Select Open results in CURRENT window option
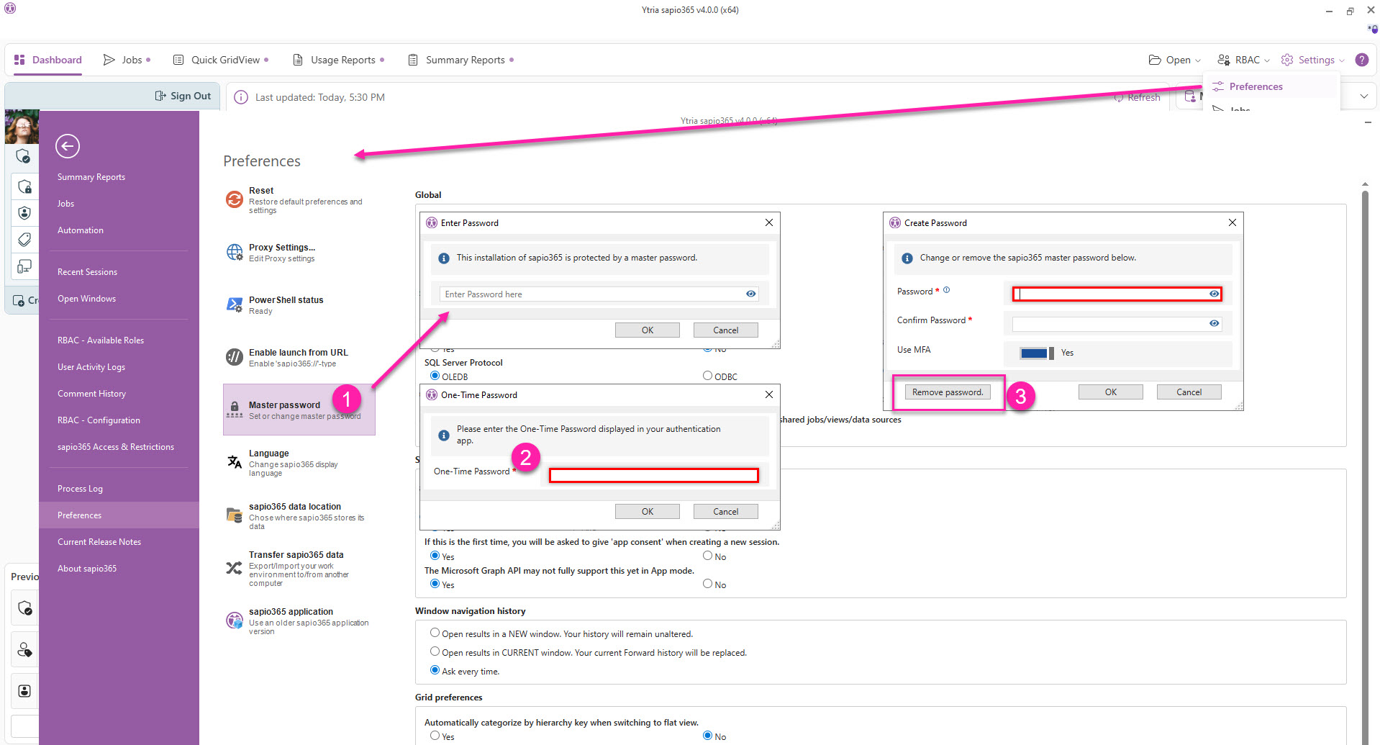The width and height of the screenshot is (1380, 745). pos(435,651)
